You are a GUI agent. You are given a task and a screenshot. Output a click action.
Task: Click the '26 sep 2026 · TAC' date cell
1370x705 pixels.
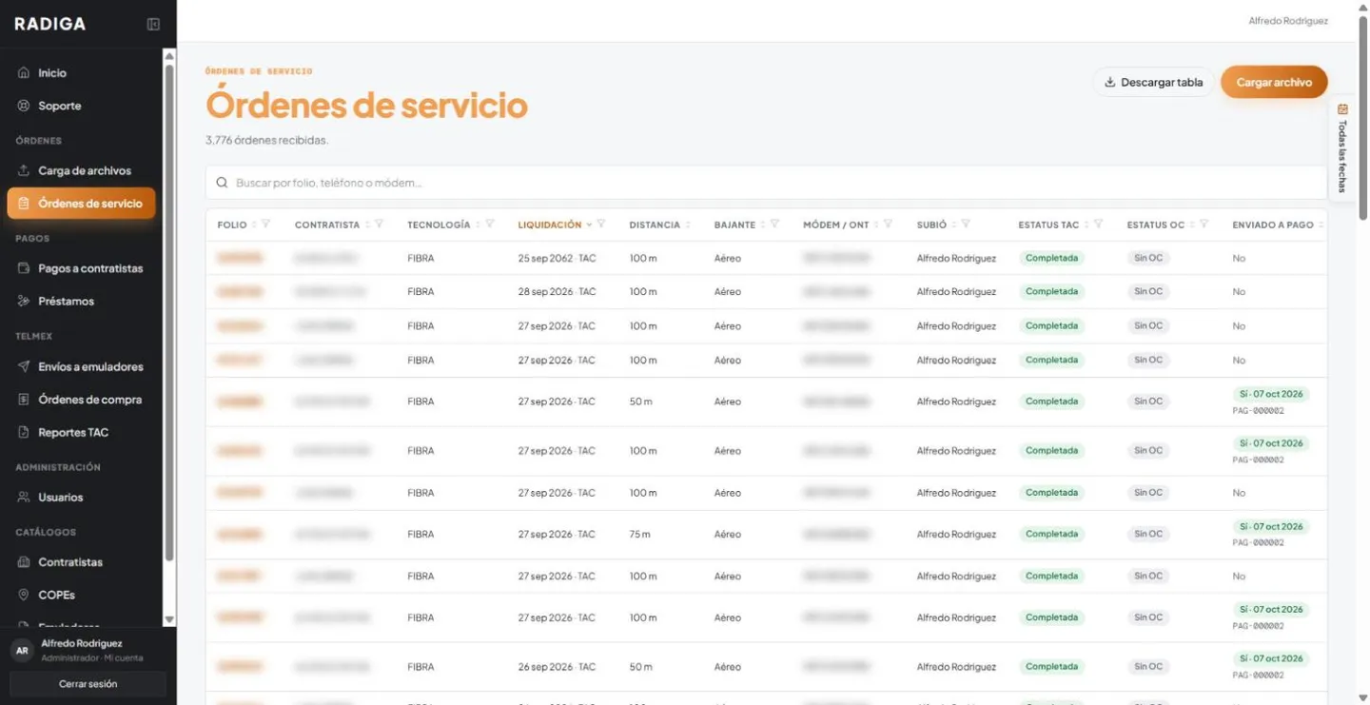[x=557, y=667]
